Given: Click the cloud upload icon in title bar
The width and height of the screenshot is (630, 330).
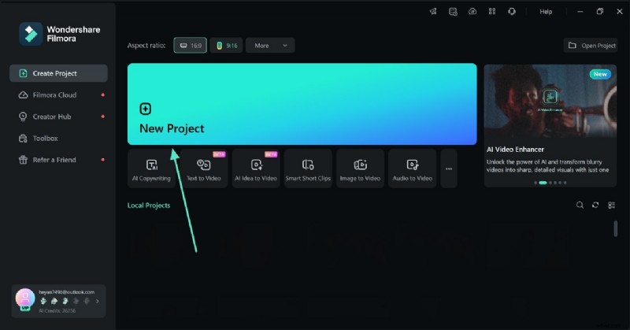Looking at the screenshot, I should point(472,12).
